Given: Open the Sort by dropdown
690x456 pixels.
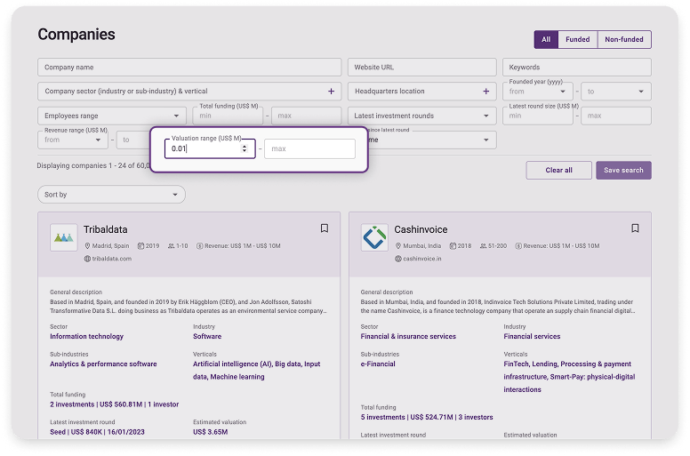Looking at the screenshot, I should click(x=111, y=194).
